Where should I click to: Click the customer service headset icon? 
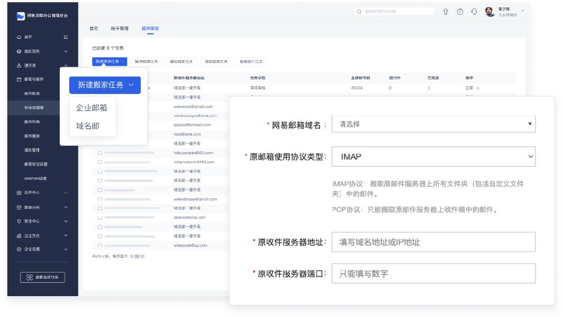[474, 11]
